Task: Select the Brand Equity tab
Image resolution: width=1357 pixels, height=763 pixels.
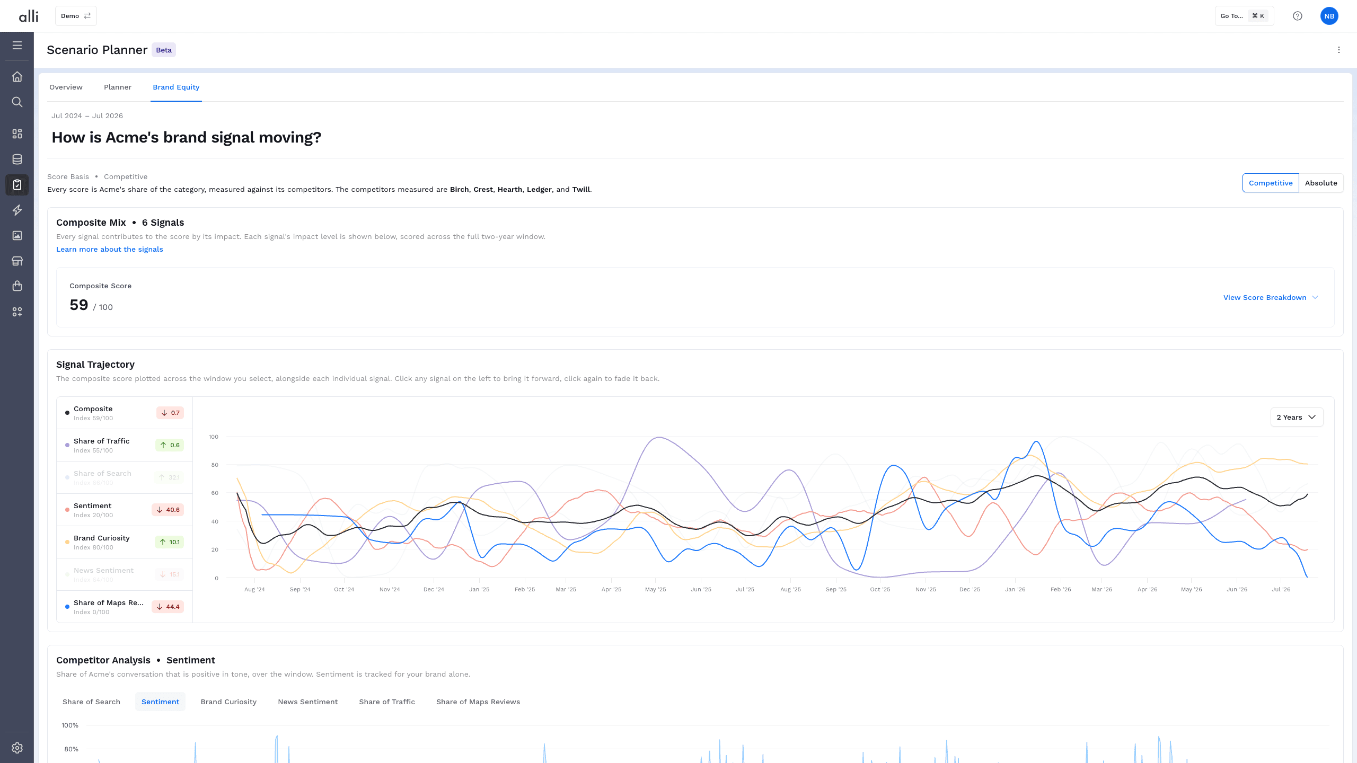Action: coord(176,87)
